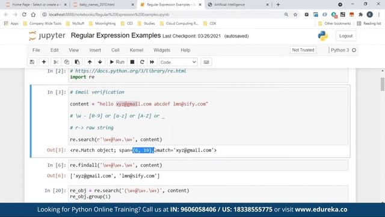Restart the kernel circular arrow icon
Viewport: 385px width, 217px height.
[142, 62]
